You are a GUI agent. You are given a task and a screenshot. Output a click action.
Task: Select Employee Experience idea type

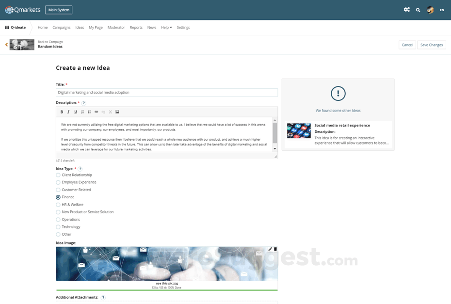click(58, 182)
